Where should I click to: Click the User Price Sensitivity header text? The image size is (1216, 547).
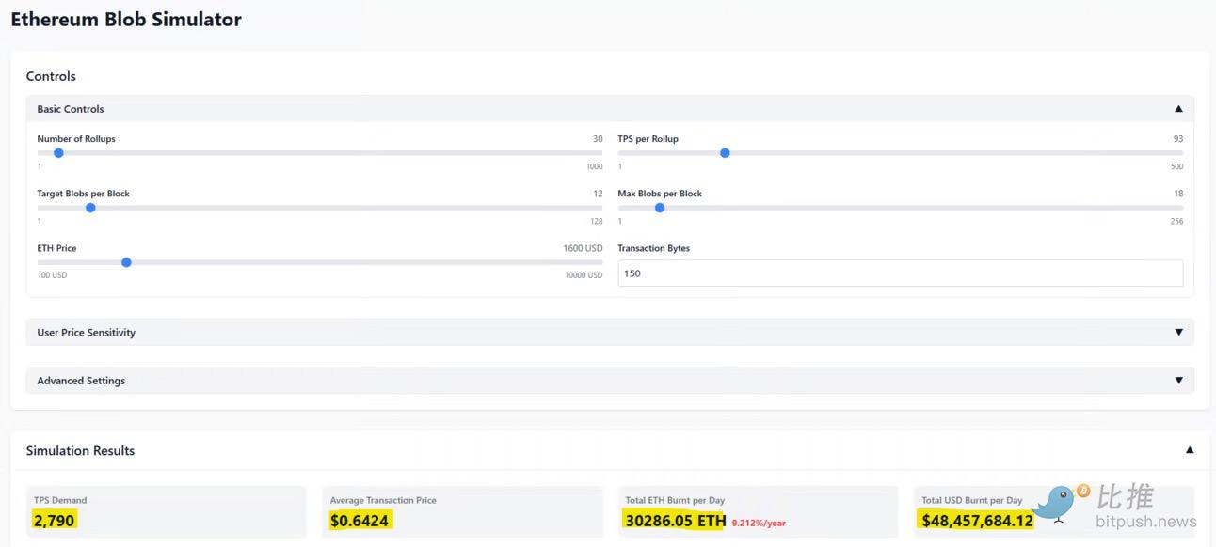tap(87, 333)
